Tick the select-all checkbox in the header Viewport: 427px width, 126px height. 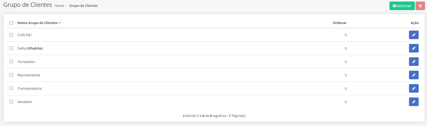tap(11, 23)
